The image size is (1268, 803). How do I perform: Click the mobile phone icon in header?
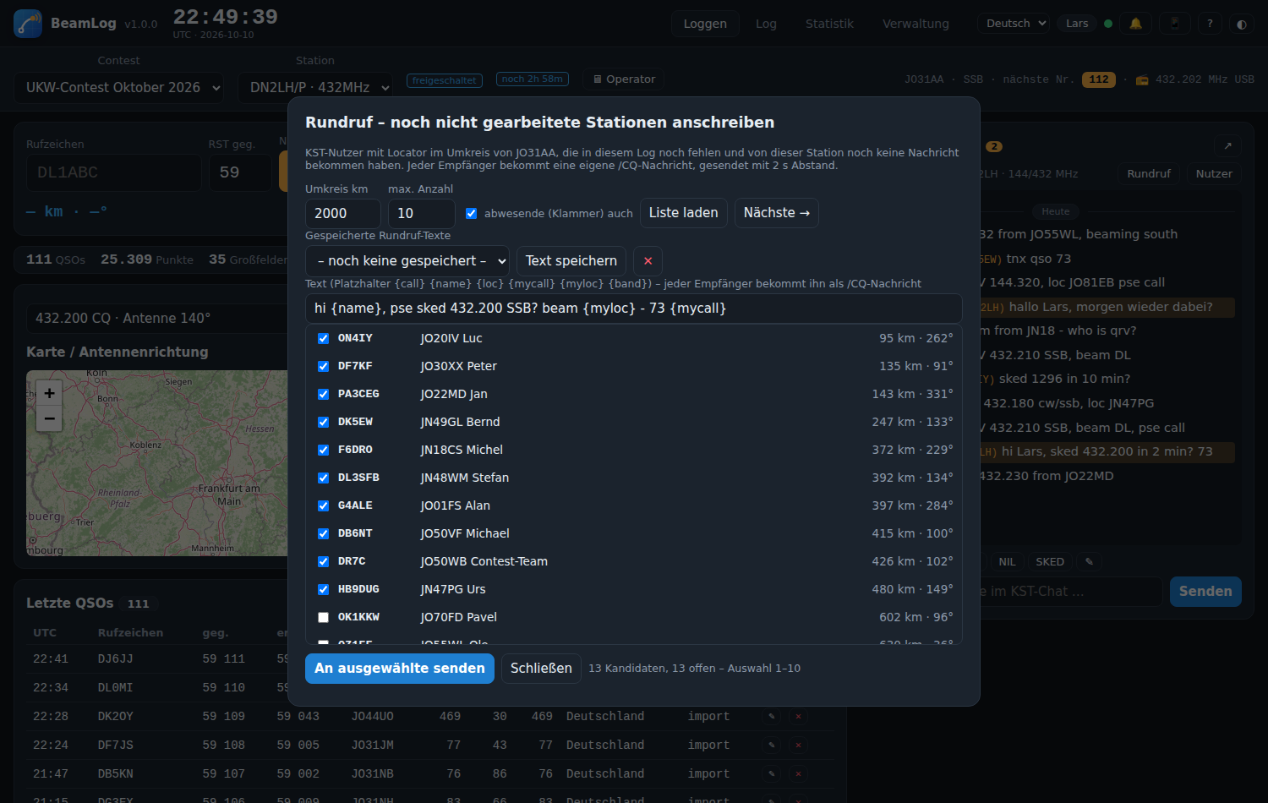[x=1174, y=24]
